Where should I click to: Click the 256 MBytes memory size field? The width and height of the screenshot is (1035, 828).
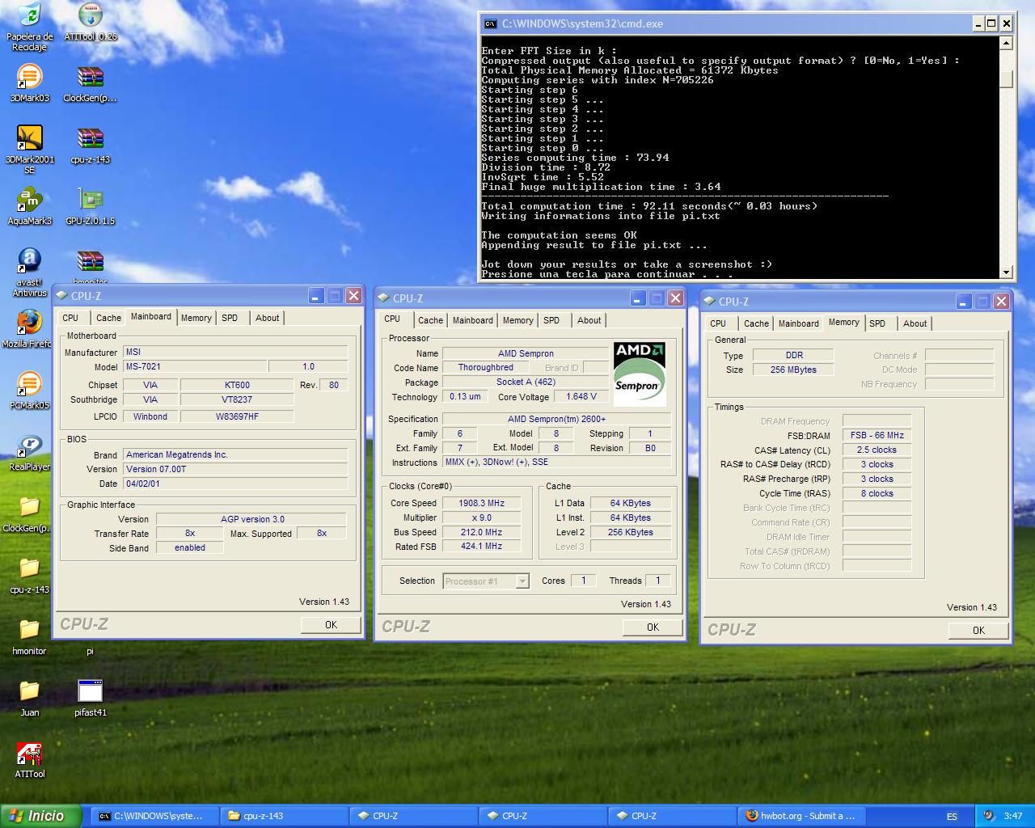[793, 370]
